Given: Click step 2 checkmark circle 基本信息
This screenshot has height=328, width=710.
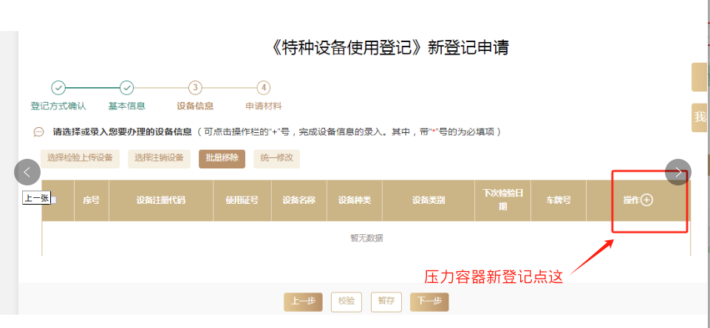Looking at the screenshot, I should 127,88.
